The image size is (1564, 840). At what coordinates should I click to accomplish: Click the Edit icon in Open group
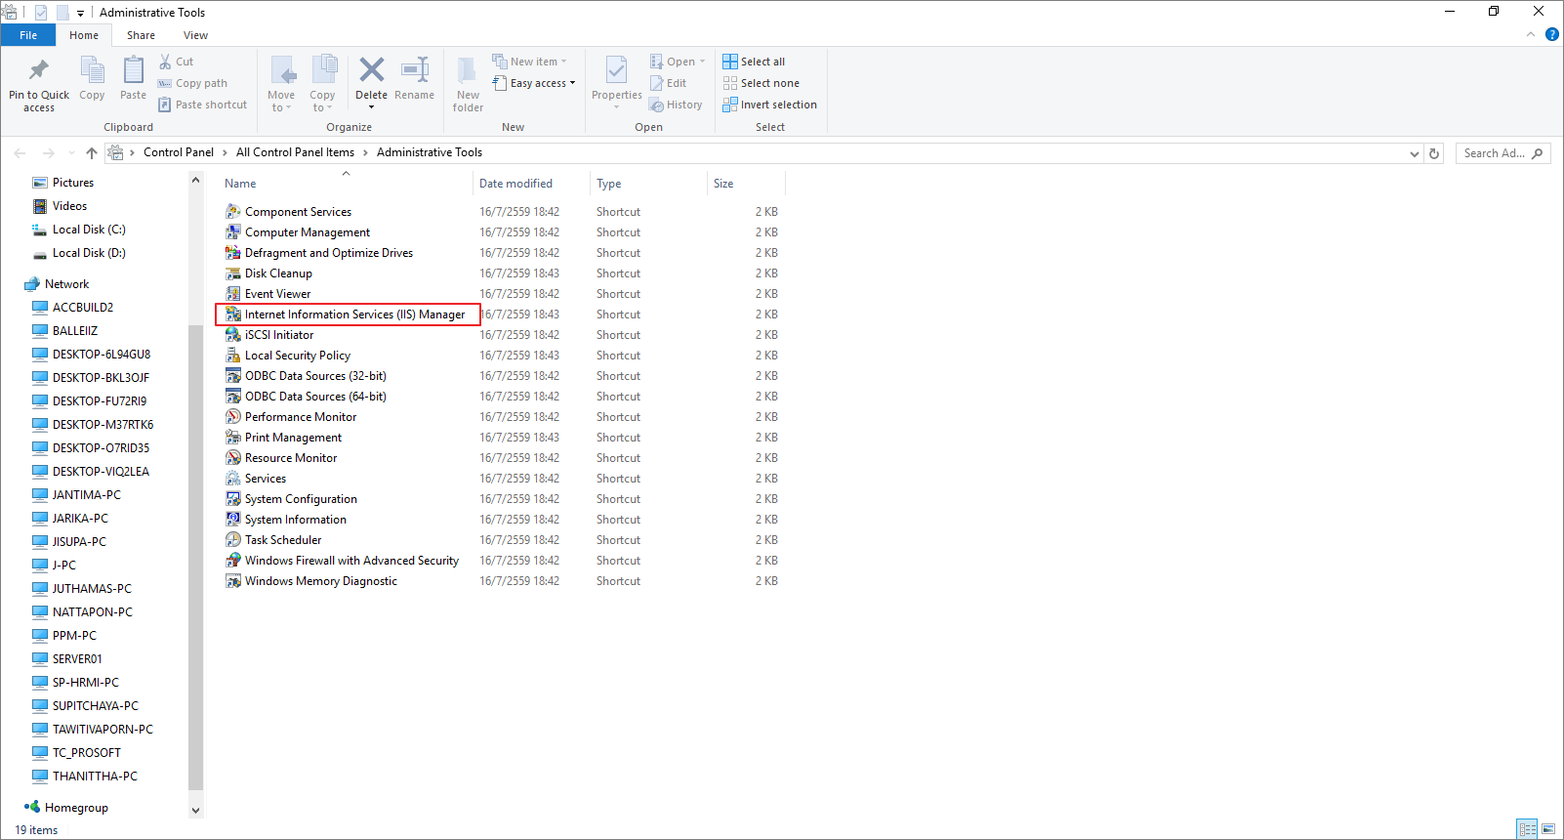click(657, 83)
